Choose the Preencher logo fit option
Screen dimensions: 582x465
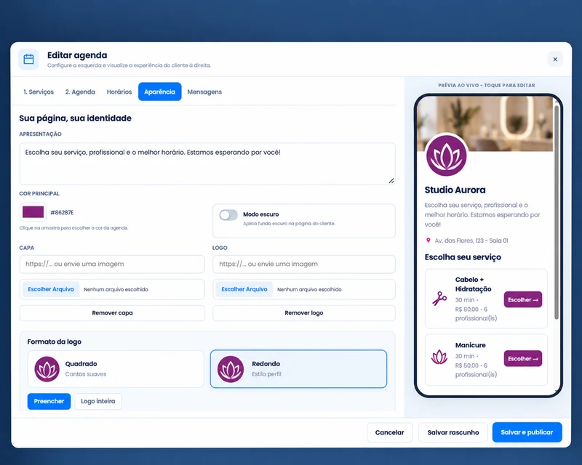49,401
